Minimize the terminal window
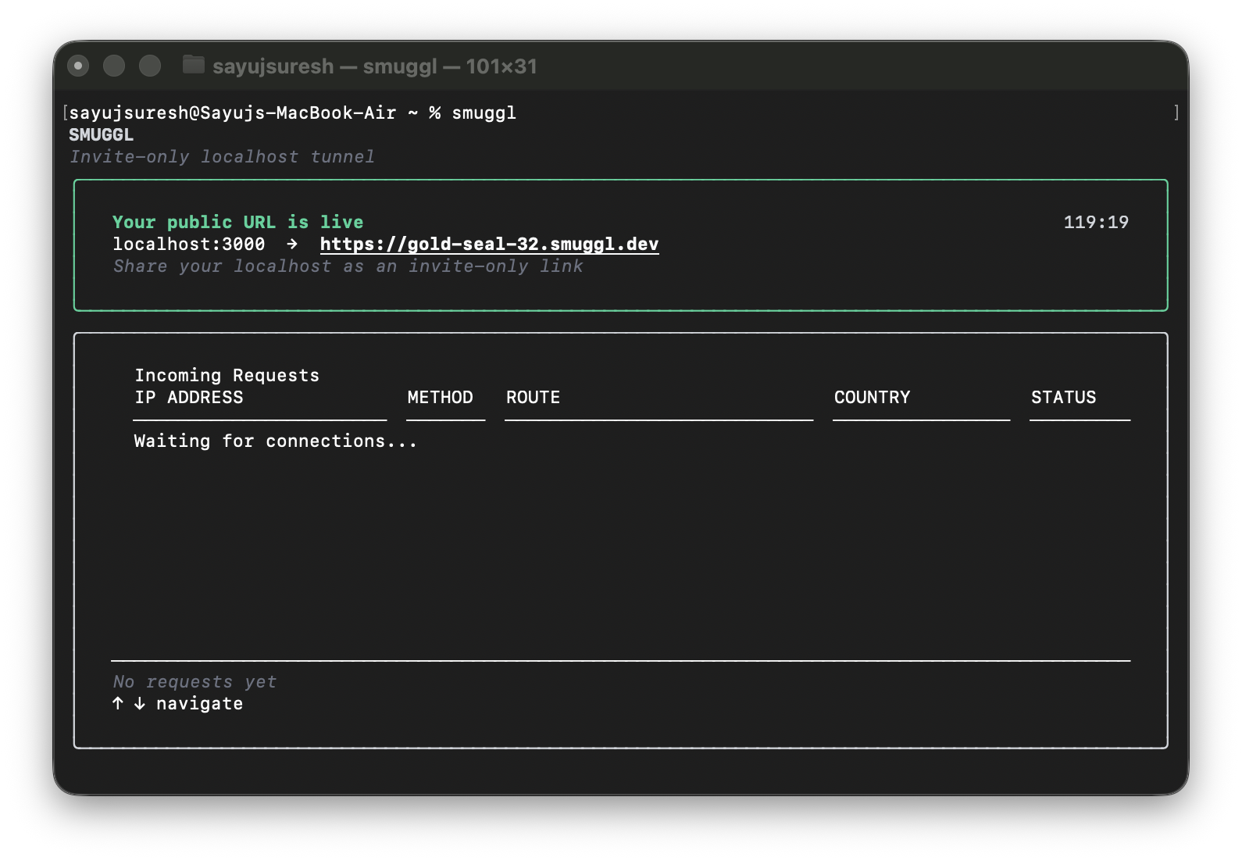This screenshot has height=861, width=1242. pyautogui.click(x=114, y=66)
